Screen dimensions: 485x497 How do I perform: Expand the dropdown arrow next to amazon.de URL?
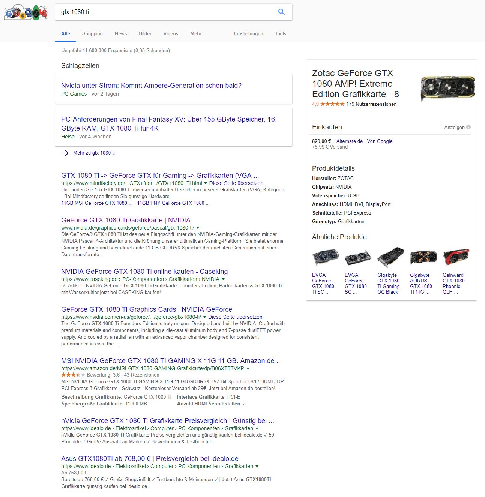248,369
